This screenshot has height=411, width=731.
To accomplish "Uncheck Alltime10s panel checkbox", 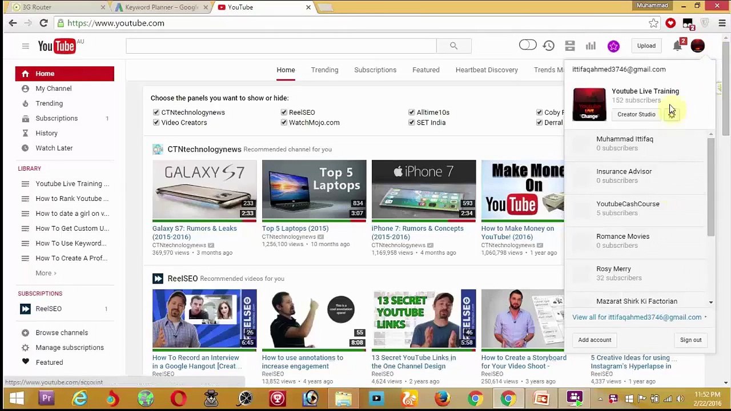I will pos(411,112).
